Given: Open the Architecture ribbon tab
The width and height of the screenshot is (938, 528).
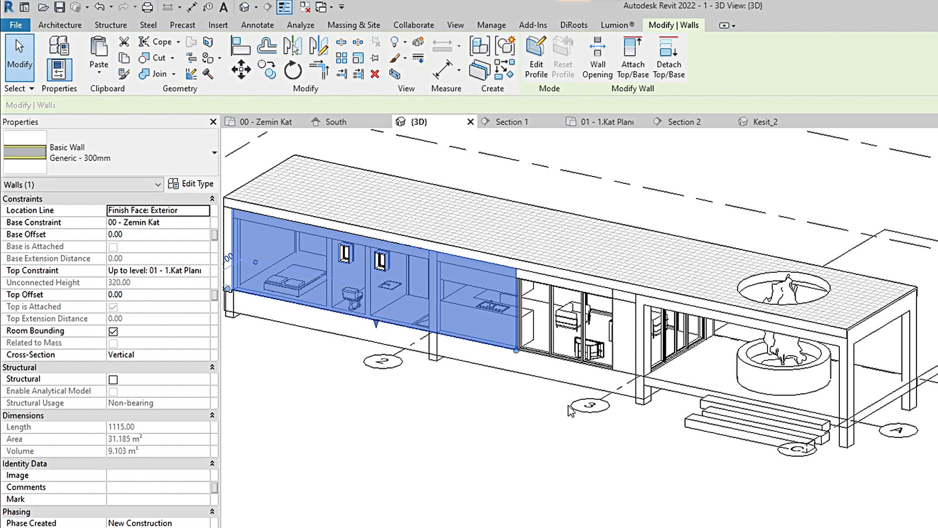Looking at the screenshot, I should [60, 25].
